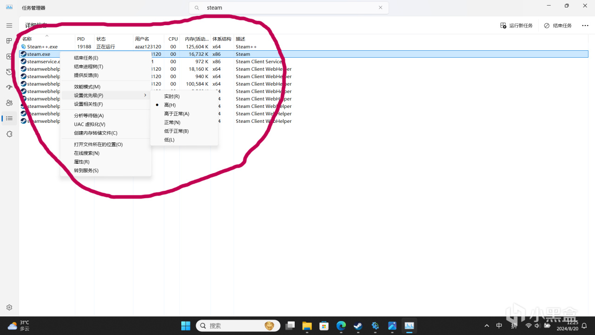Click the Steam Client Service description

point(259,61)
